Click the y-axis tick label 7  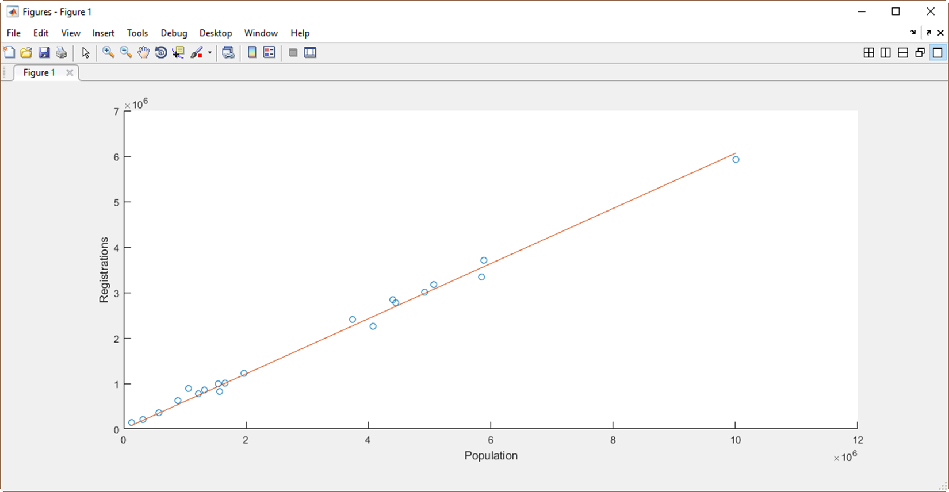pos(116,112)
